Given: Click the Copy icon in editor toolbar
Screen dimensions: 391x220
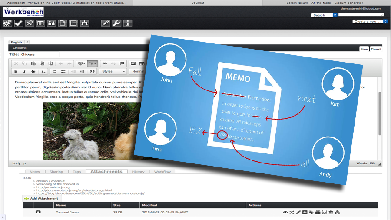Looking at the screenshot, I should click(x=24, y=63).
